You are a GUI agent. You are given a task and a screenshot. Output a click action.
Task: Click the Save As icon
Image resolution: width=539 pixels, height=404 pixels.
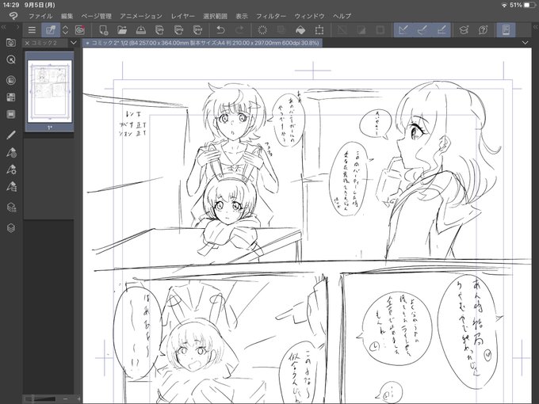[x=159, y=30]
